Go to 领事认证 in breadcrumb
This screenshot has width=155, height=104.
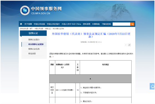click(48, 29)
